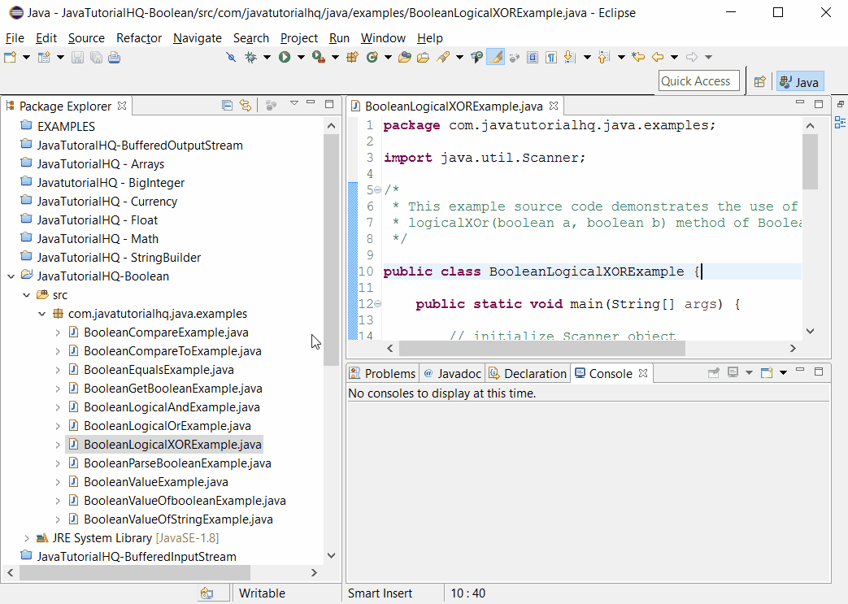848x604 pixels.
Task: Select the EXAMPLES project
Action: pyautogui.click(x=65, y=127)
